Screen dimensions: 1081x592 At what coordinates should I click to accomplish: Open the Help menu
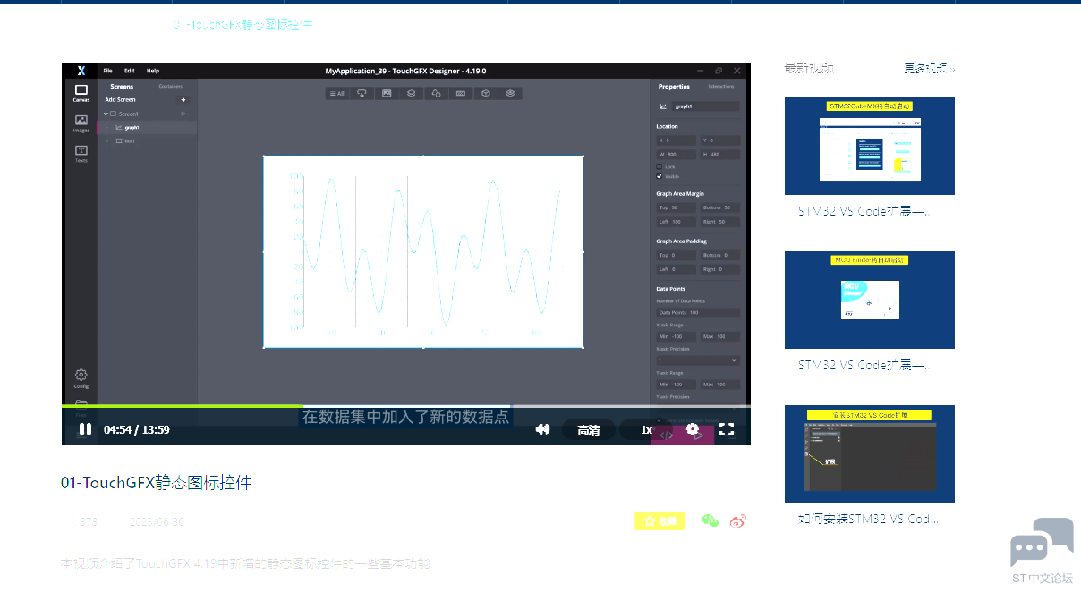pos(153,71)
